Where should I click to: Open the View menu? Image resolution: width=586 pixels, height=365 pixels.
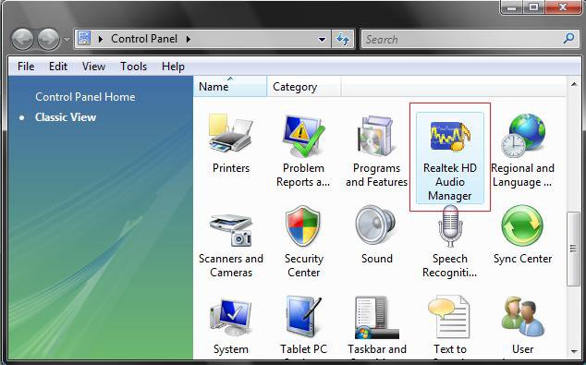[x=93, y=67]
